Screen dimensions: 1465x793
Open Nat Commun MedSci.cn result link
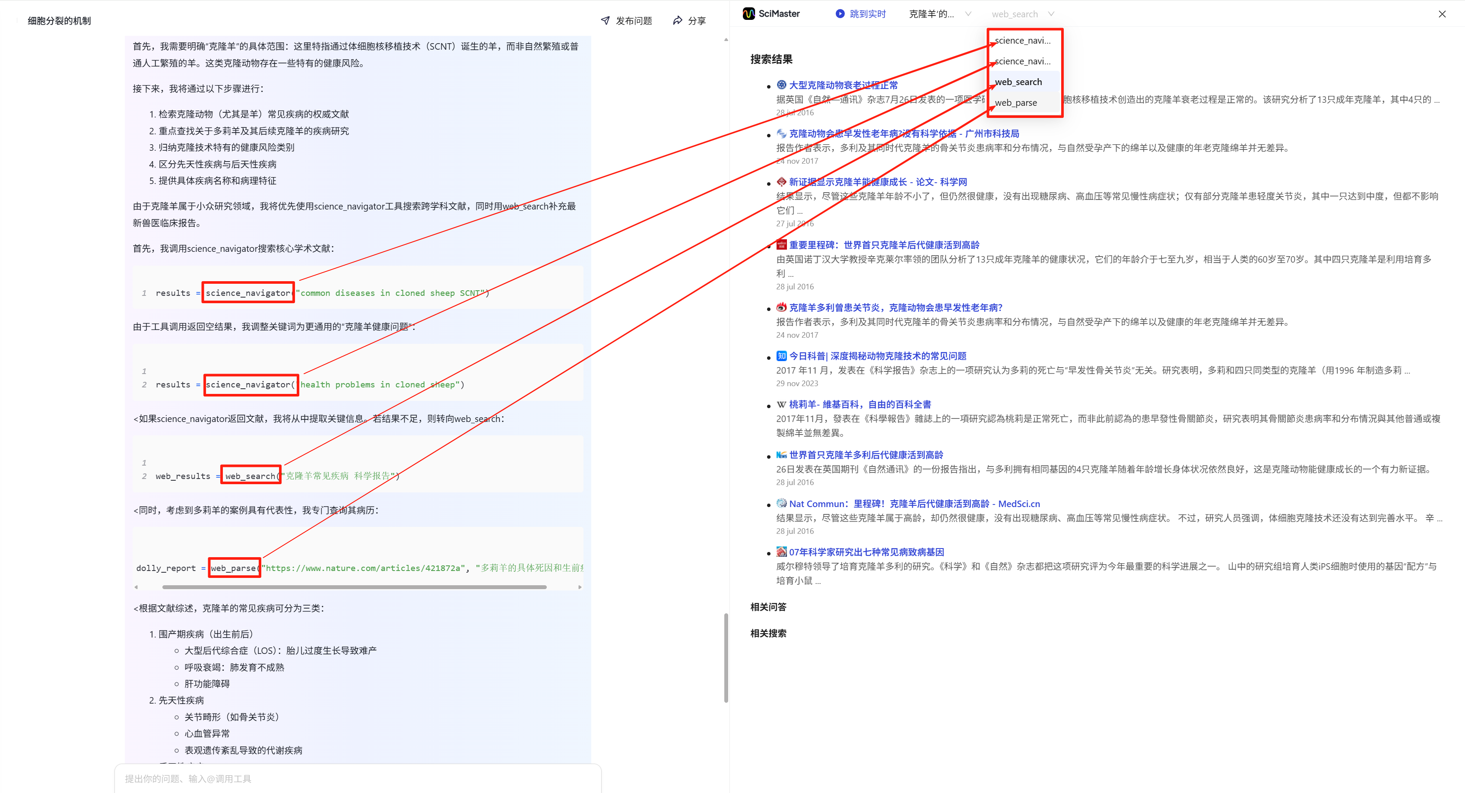click(914, 504)
